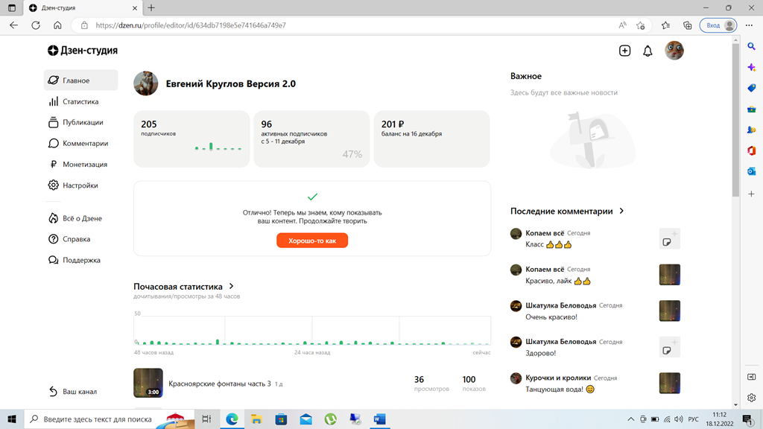Open the Главное section in sidebar
Screen dimensions: 763x429
(80, 80)
